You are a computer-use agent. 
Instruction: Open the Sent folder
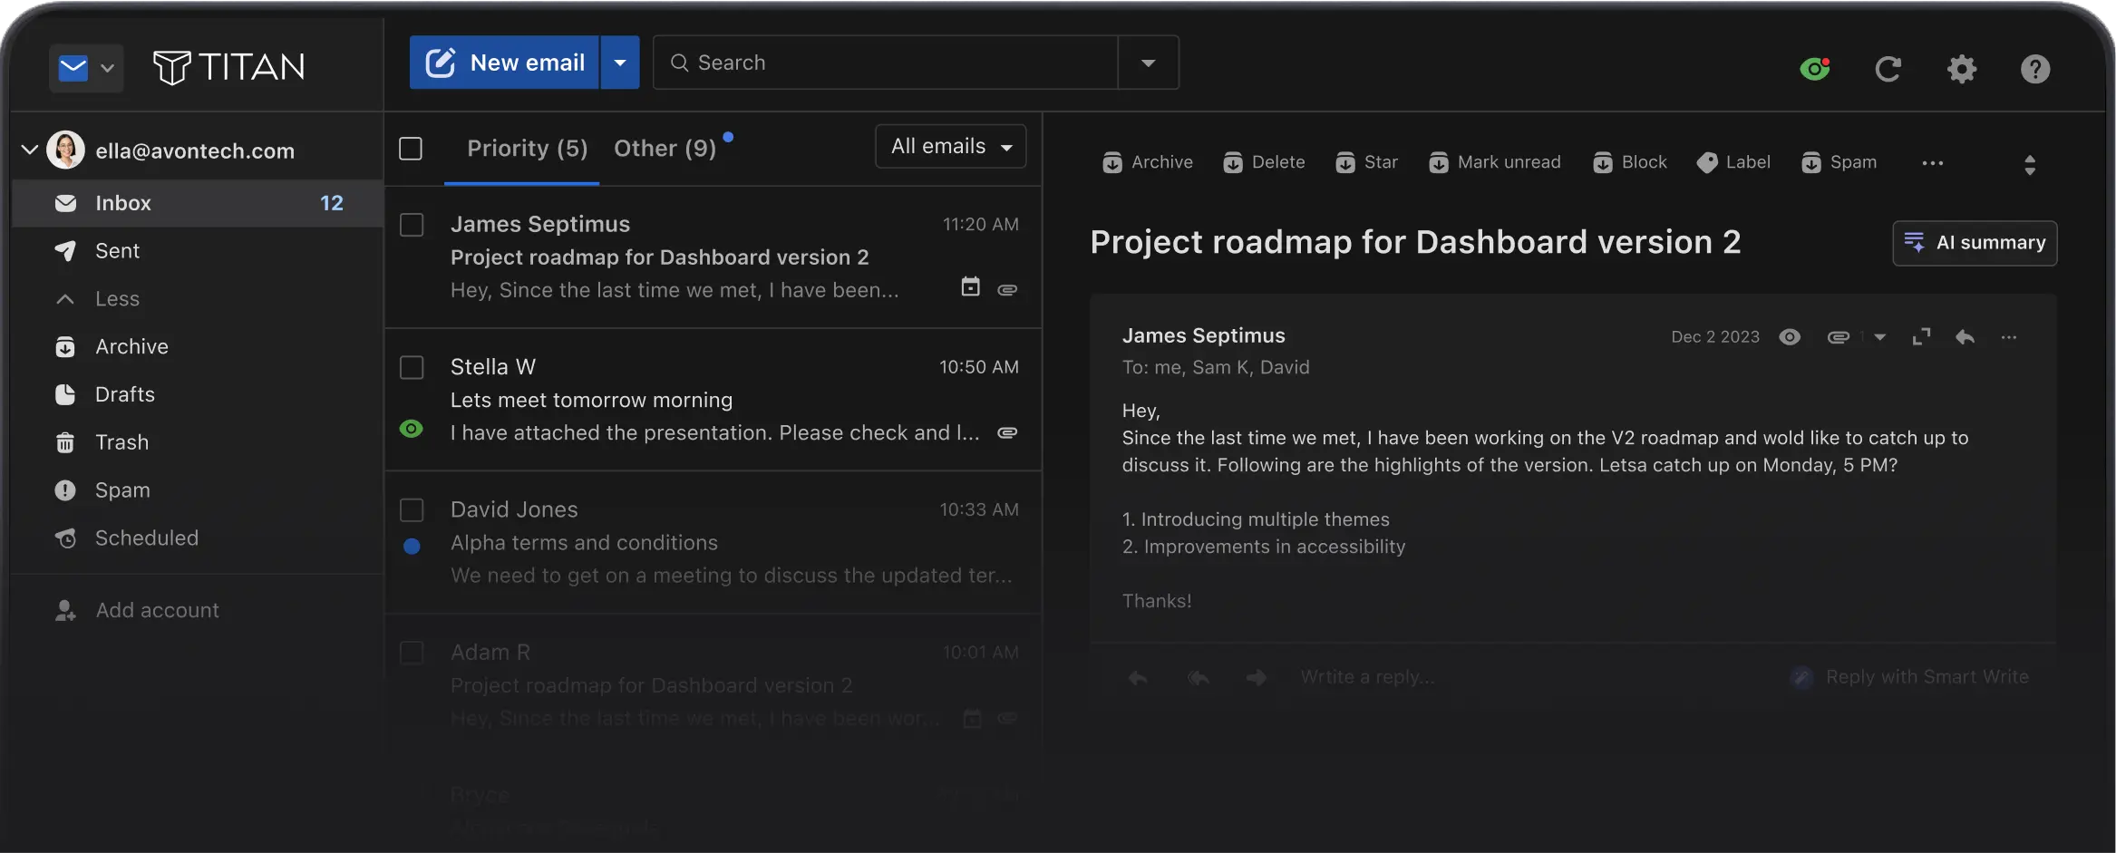click(x=198, y=251)
